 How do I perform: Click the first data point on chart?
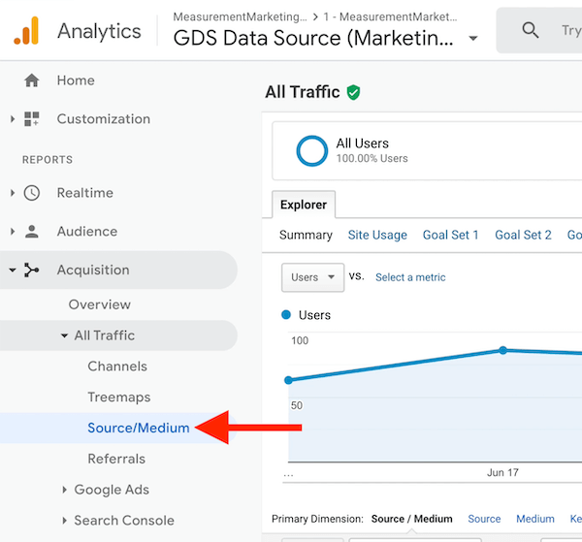(x=288, y=380)
